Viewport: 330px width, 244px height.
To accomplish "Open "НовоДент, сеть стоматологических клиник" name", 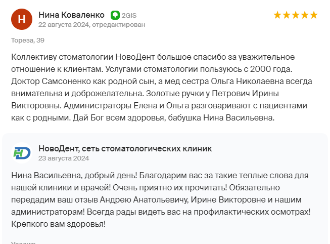I will tap(125, 149).
